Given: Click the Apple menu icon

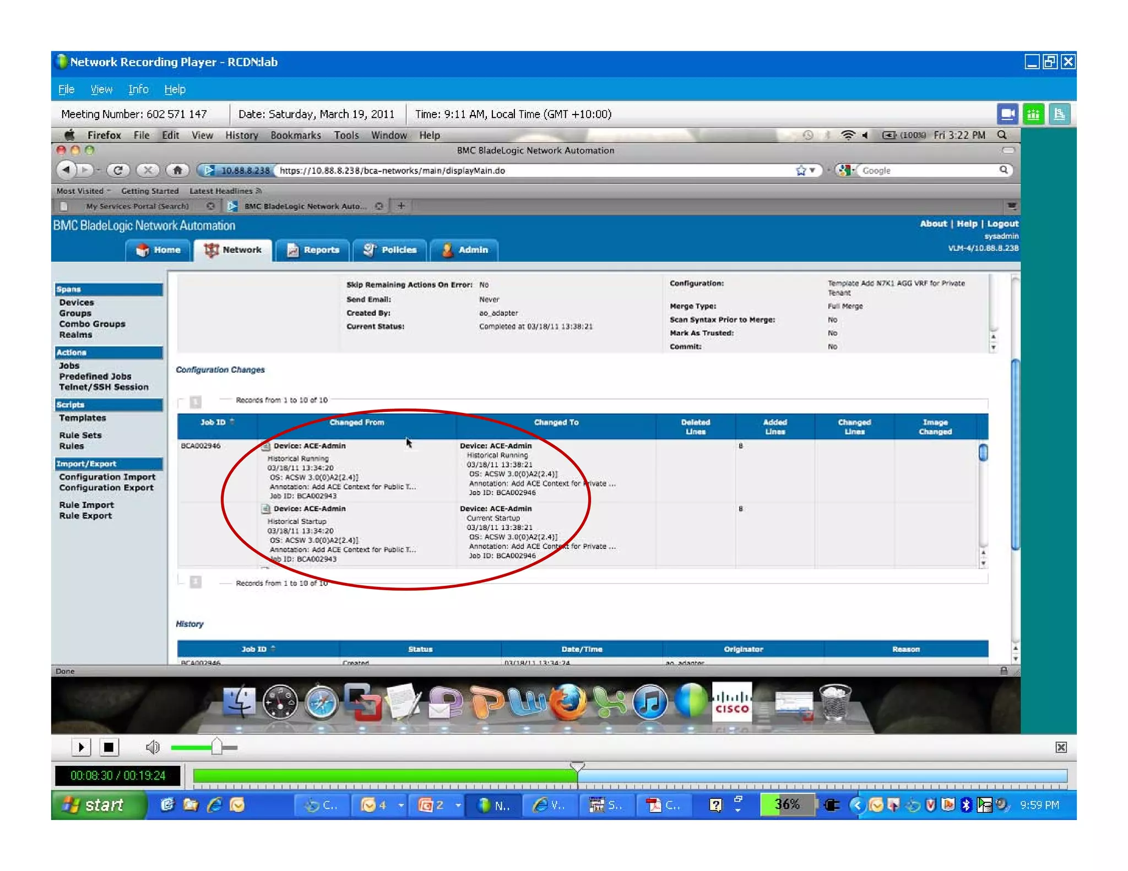Looking at the screenshot, I should [x=69, y=135].
